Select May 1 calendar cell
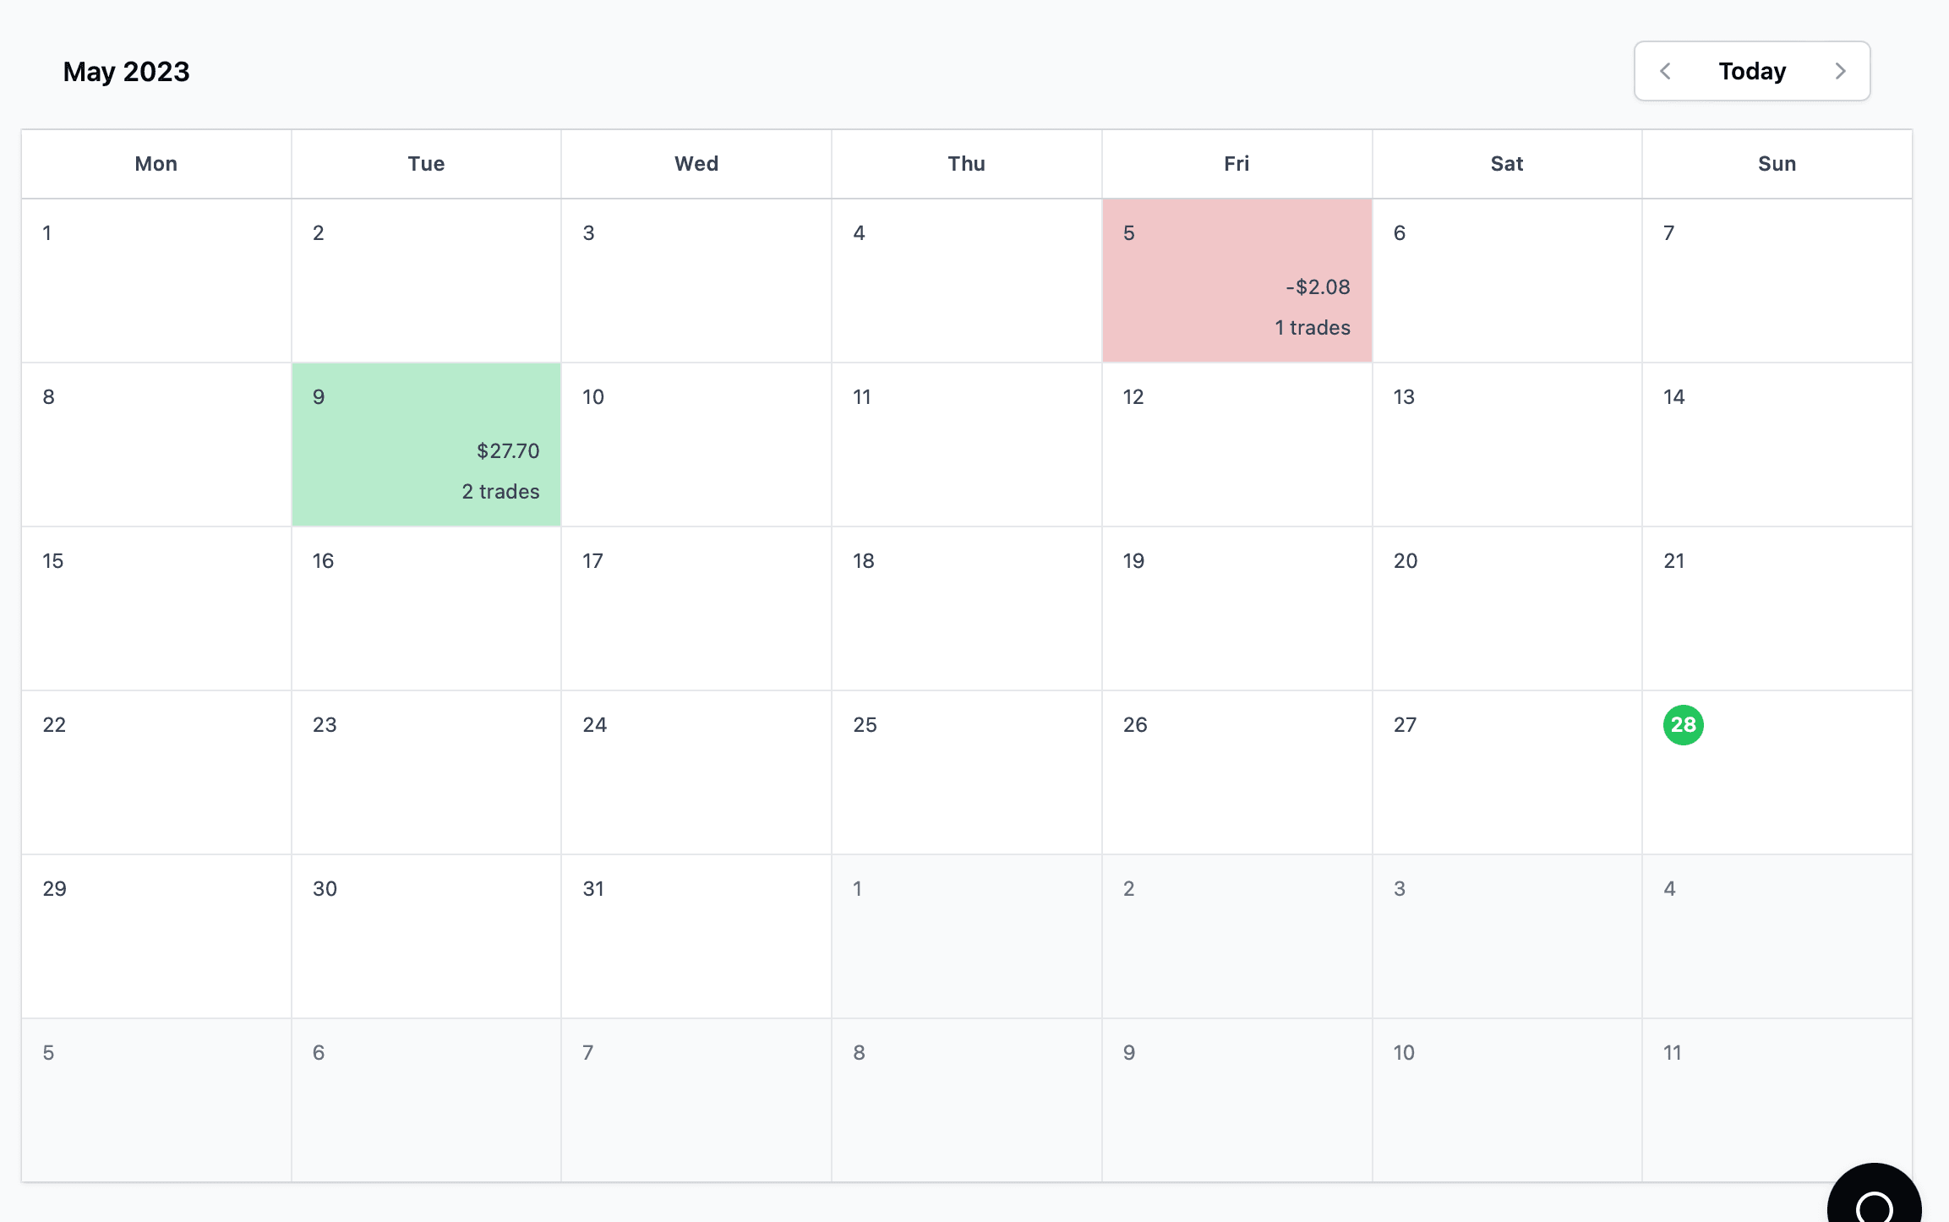 point(156,281)
